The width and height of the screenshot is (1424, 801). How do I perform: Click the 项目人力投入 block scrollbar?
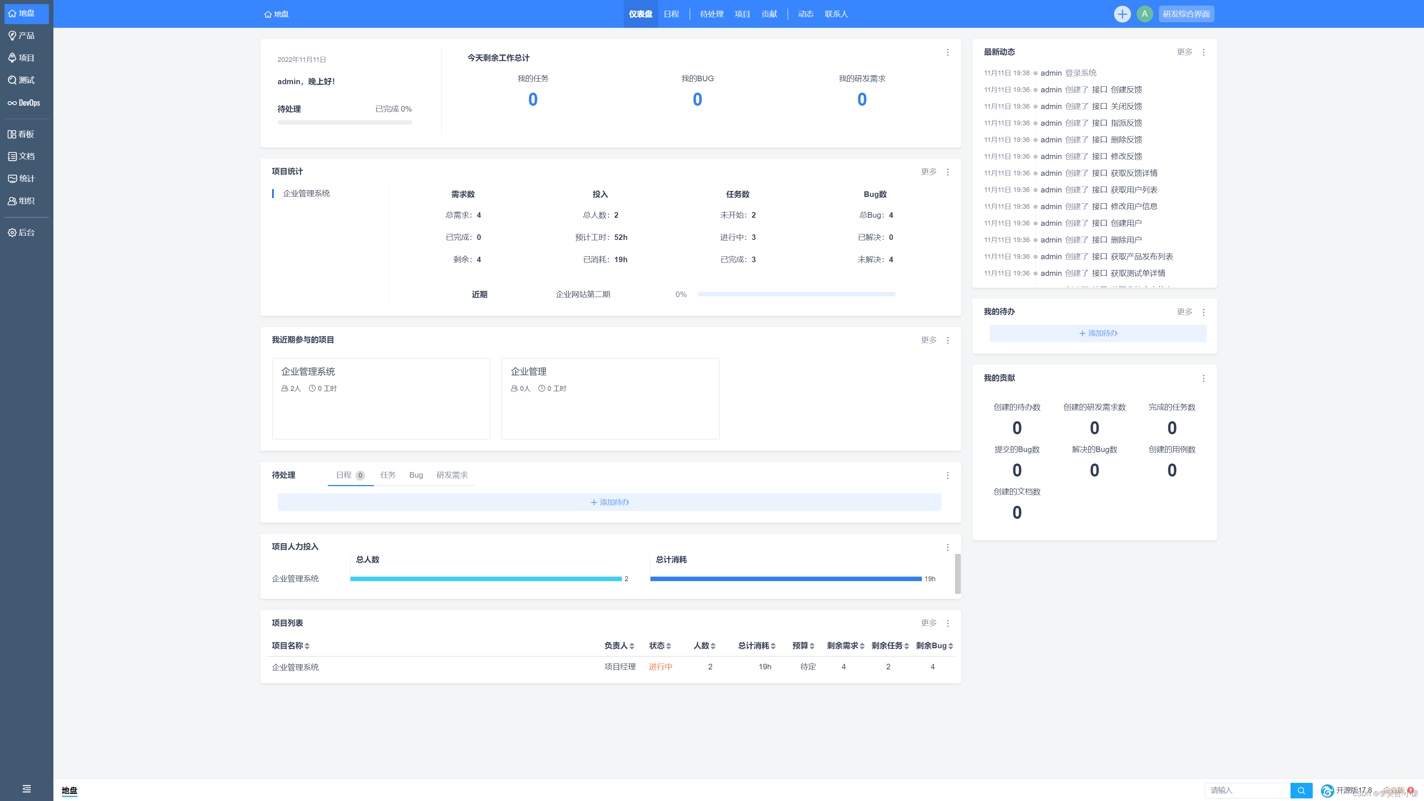957,574
